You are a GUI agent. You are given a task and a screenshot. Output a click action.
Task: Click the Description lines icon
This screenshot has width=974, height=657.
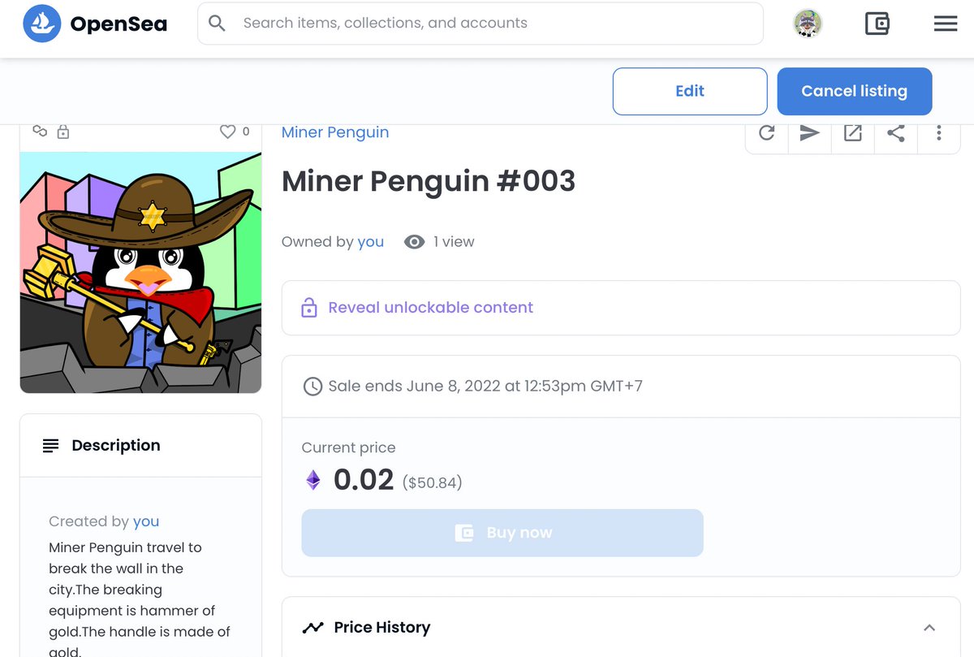(x=51, y=446)
